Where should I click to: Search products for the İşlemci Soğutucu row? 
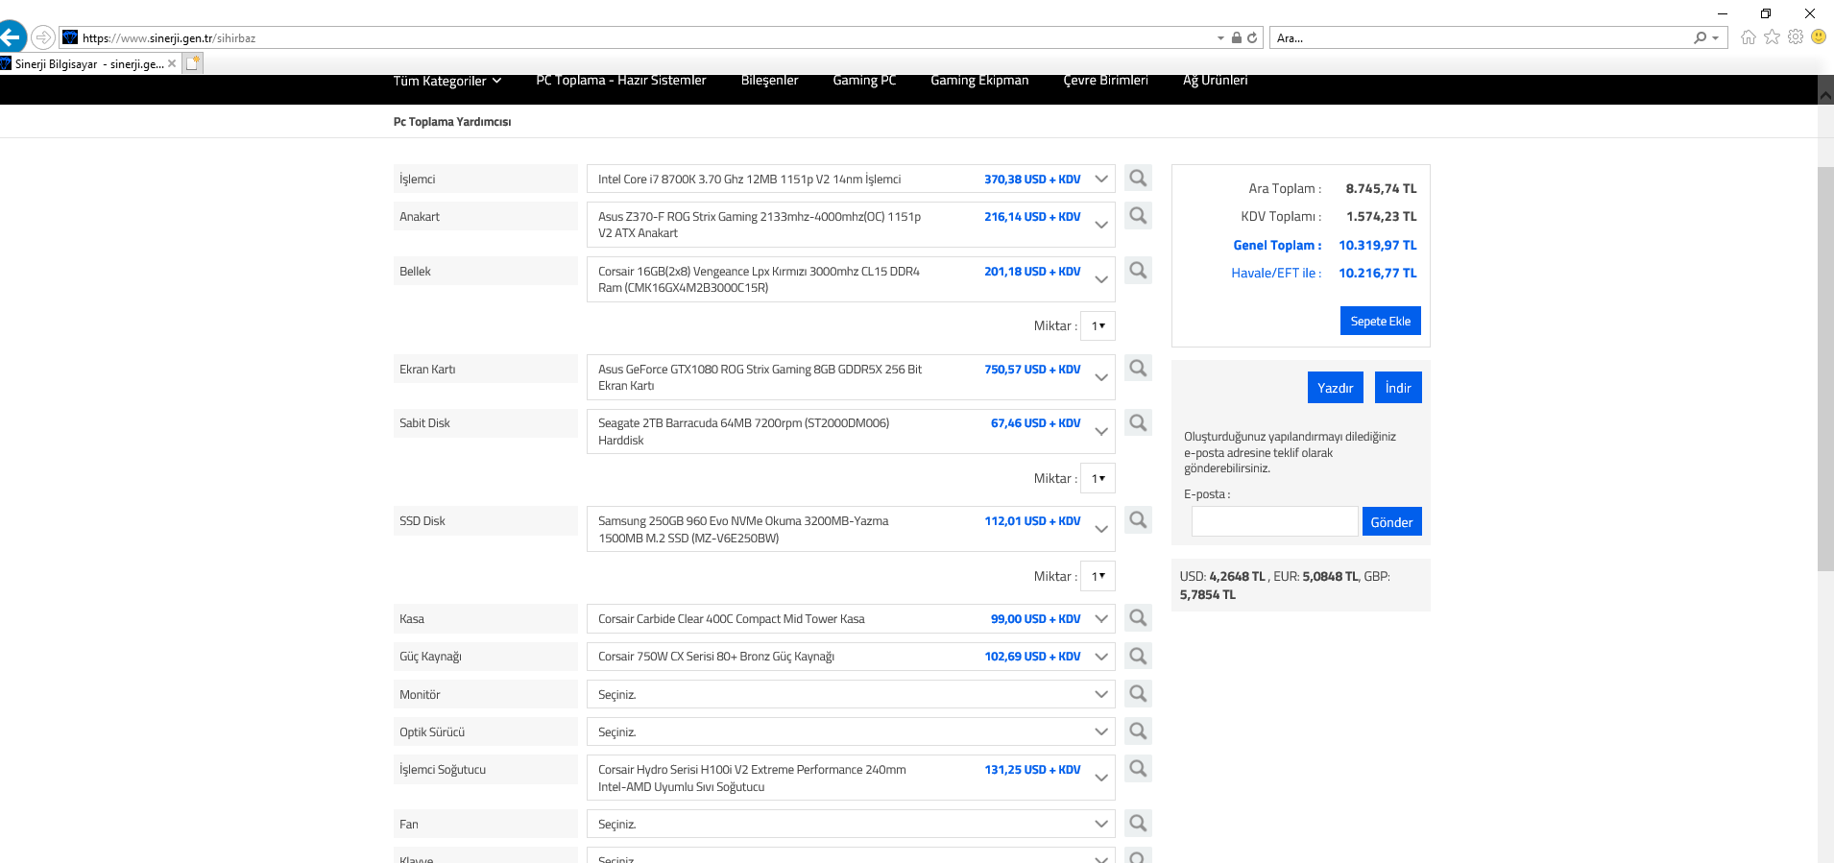1138,769
